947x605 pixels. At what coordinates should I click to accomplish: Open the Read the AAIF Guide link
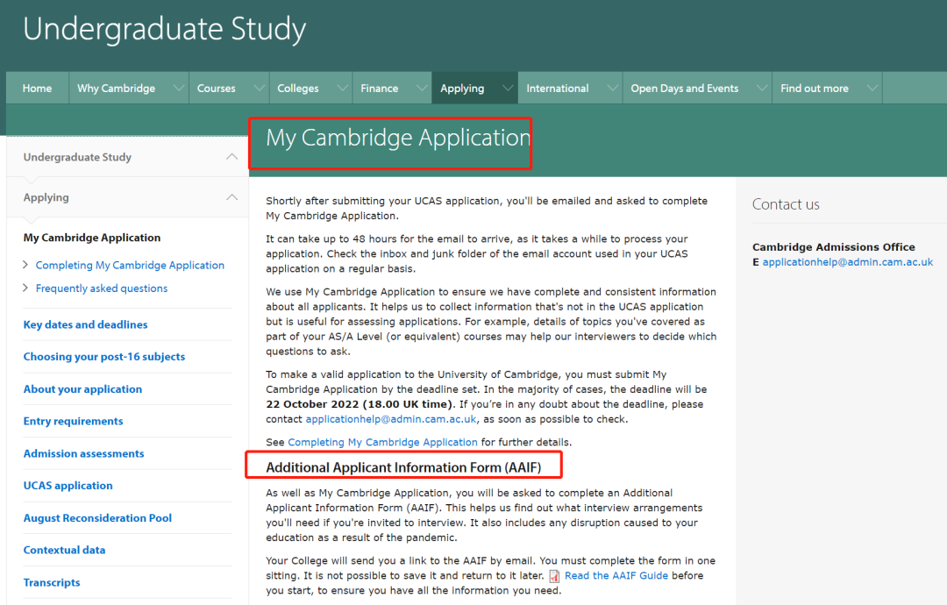pos(616,575)
